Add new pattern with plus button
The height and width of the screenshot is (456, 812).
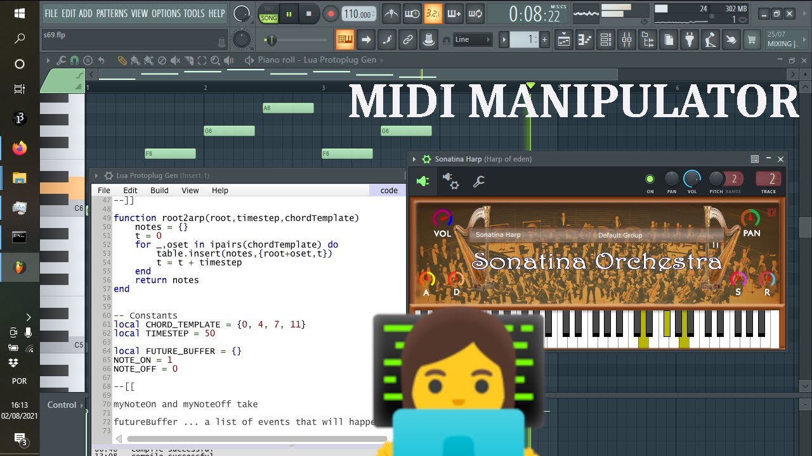[544, 40]
